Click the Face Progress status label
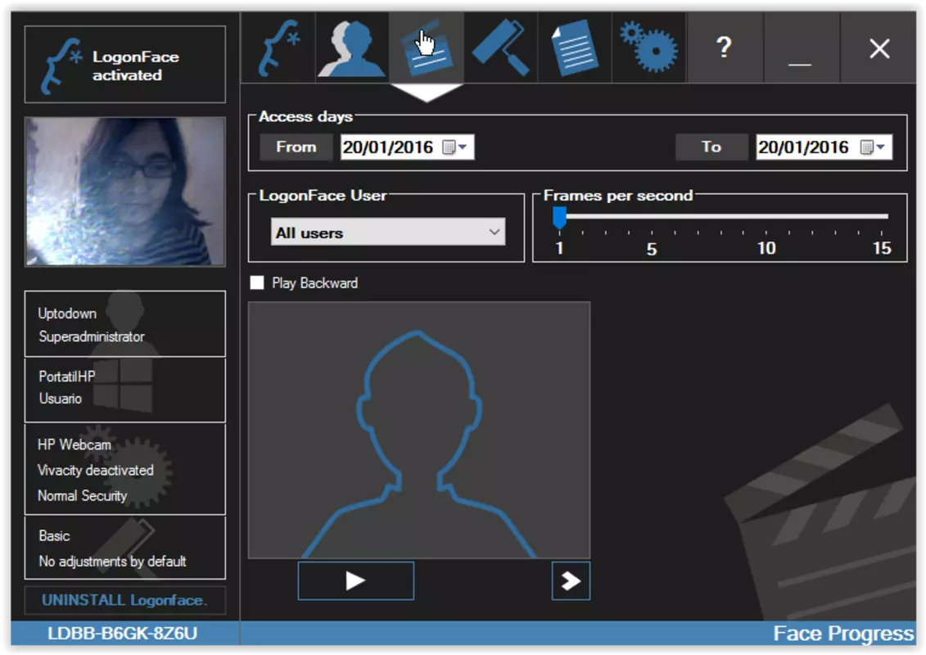Viewport: 926px width, 655px height. [x=843, y=633]
